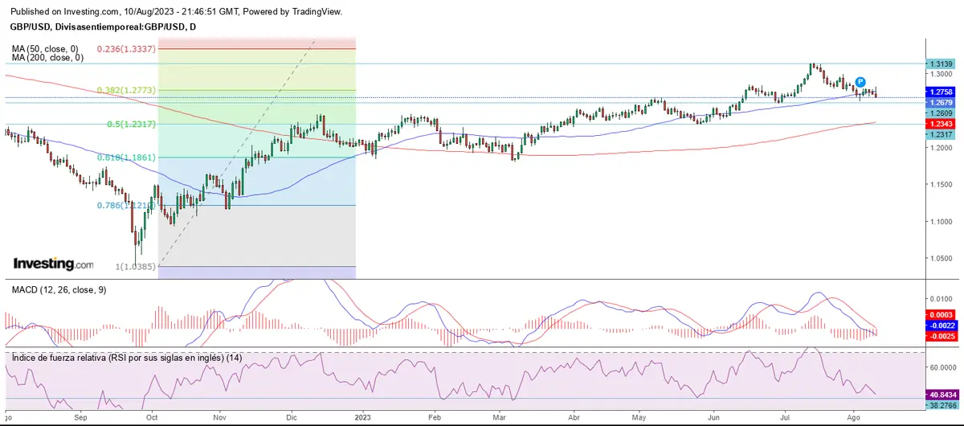Click the blue -0.0022 MACD value tag

[x=942, y=325]
